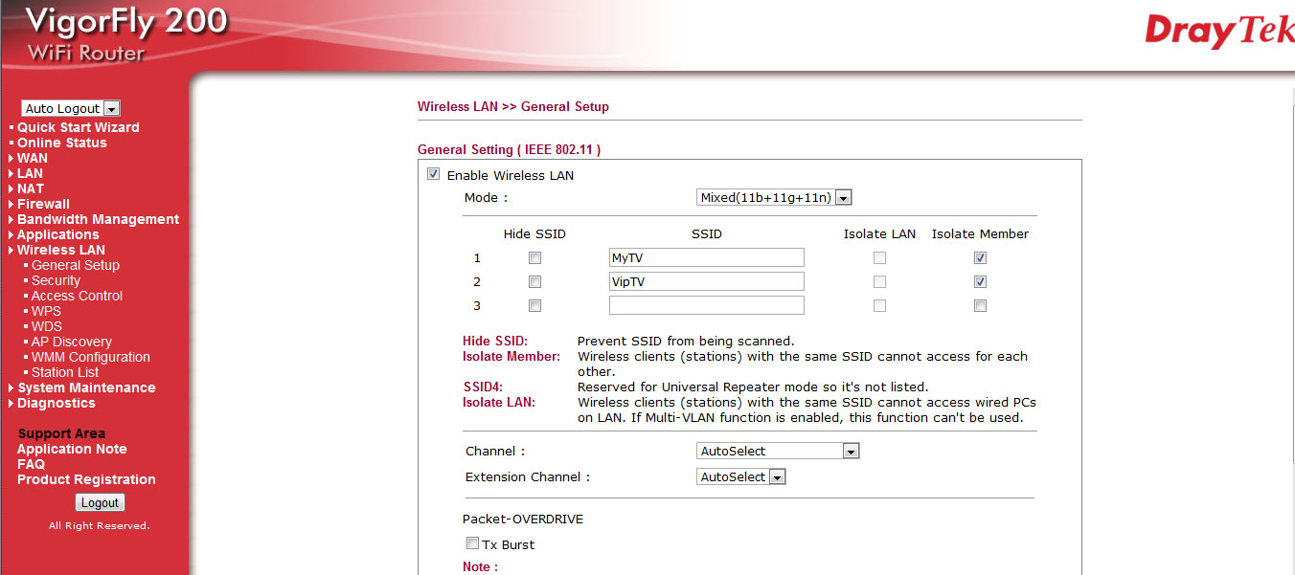
Task: Expand the Applications menu
Action: click(57, 234)
